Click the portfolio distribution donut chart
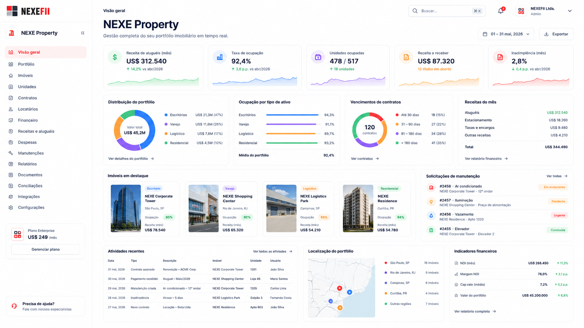 coord(134,130)
